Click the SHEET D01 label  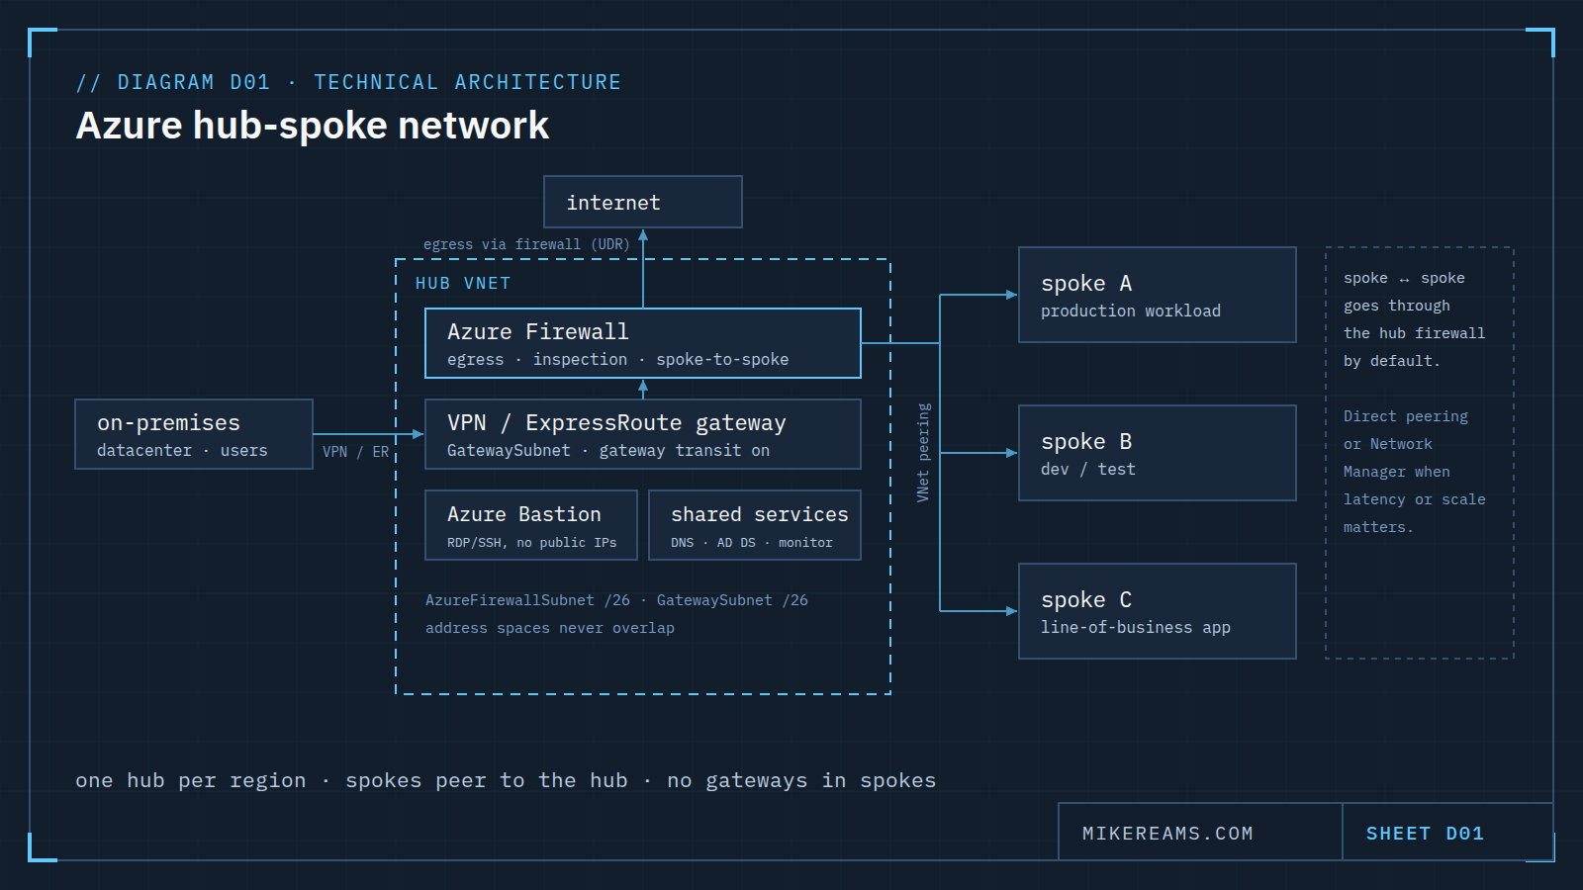[x=1425, y=834]
